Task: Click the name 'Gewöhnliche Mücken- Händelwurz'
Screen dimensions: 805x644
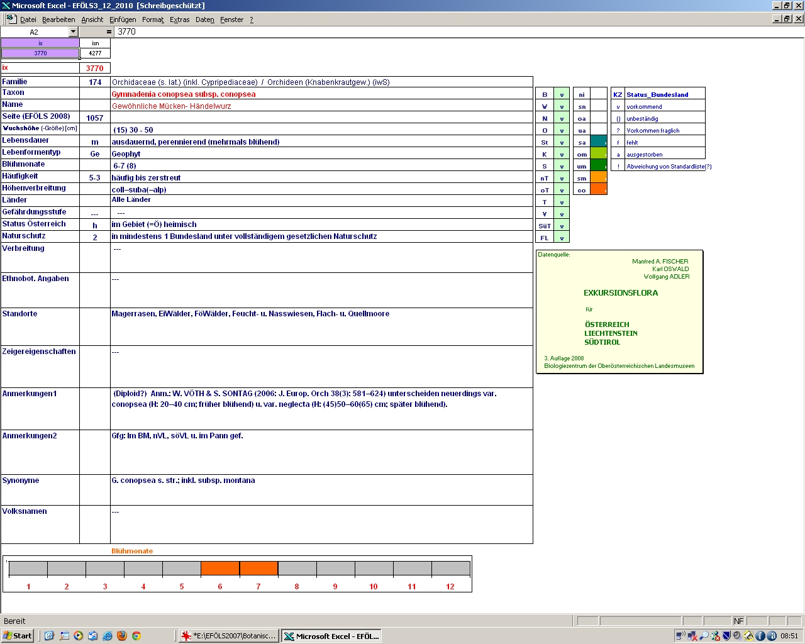Action: 171,106
